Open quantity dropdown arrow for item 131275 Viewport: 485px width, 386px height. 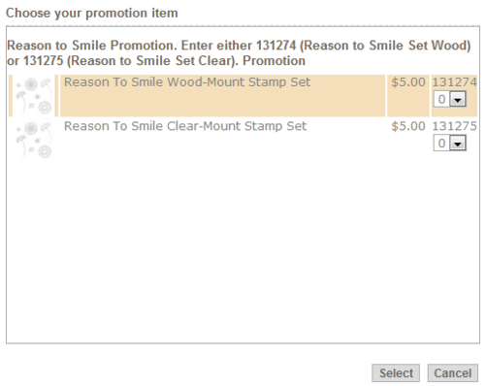pos(458,144)
